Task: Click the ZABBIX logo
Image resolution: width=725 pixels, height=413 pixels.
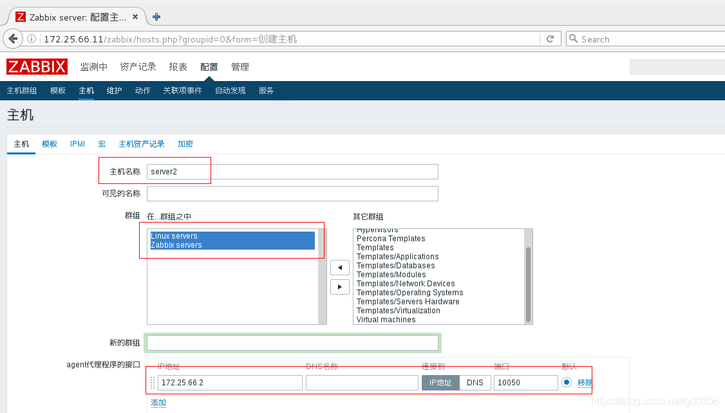Action: 37,66
